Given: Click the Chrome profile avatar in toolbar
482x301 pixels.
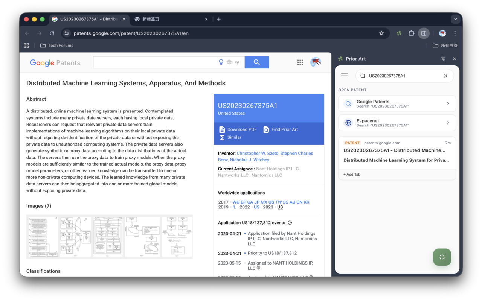Looking at the screenshot, I should pos(442,33).
